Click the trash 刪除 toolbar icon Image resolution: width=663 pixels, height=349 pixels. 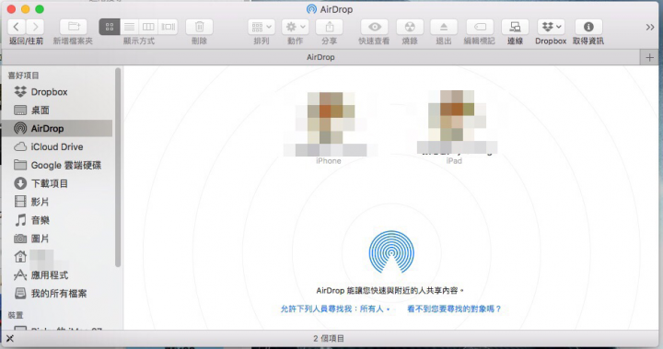tap(199, 27)
